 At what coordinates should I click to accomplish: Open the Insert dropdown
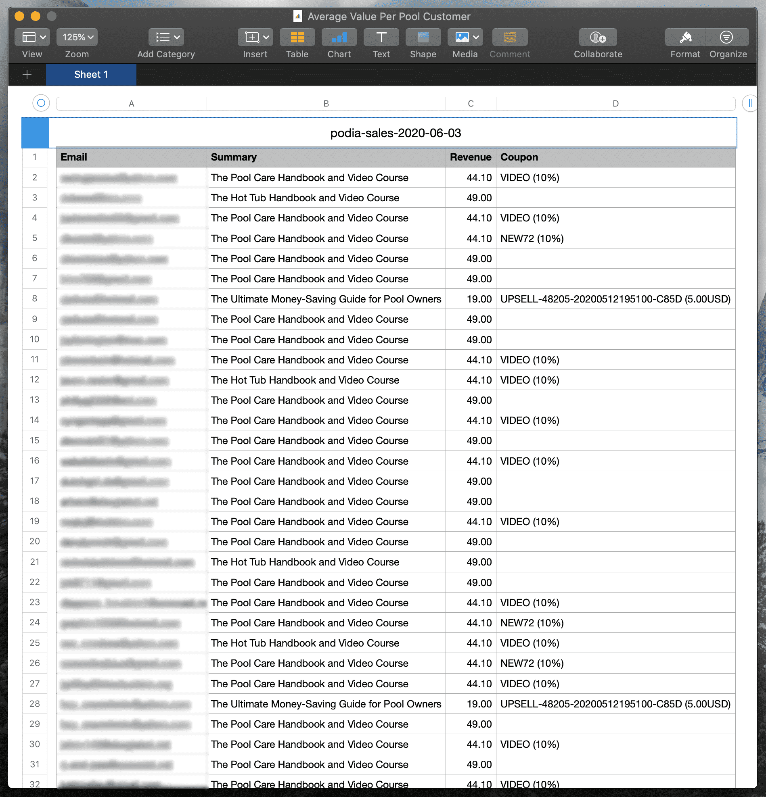(x=255, y=38)
